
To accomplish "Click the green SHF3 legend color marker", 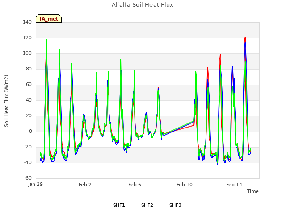I will click(163, 206).
